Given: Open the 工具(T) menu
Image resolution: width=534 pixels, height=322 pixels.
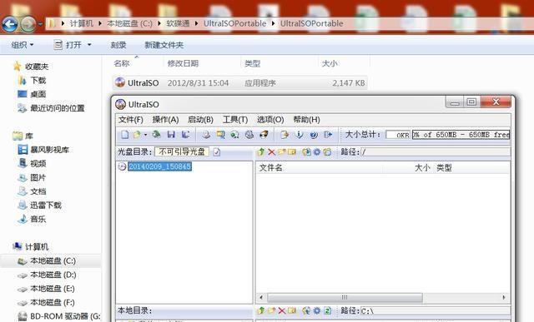Looking at the screenshot, I should tap(235, 120).
